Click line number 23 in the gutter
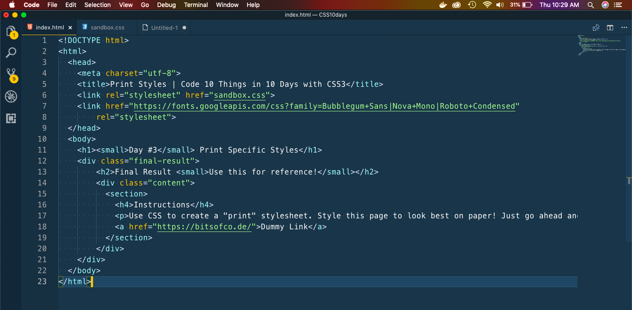This screenshot has width=632, height=310. point(42,281)
